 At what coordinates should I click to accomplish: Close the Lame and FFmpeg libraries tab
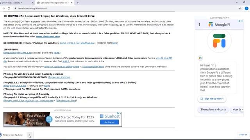click(x=71, y=3)
